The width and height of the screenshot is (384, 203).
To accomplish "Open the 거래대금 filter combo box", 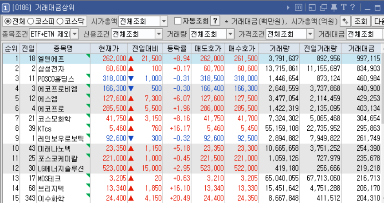I will coord(365,34).
